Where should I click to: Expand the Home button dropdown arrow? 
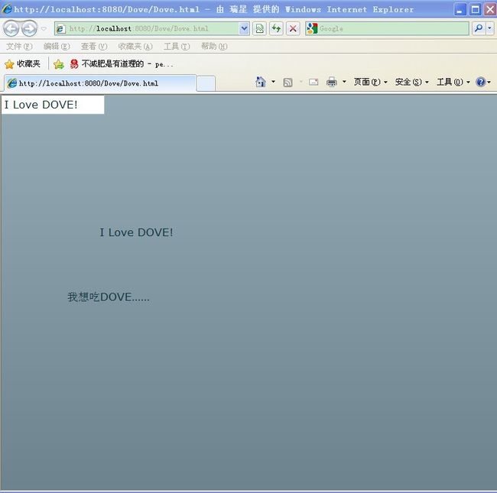273,82
